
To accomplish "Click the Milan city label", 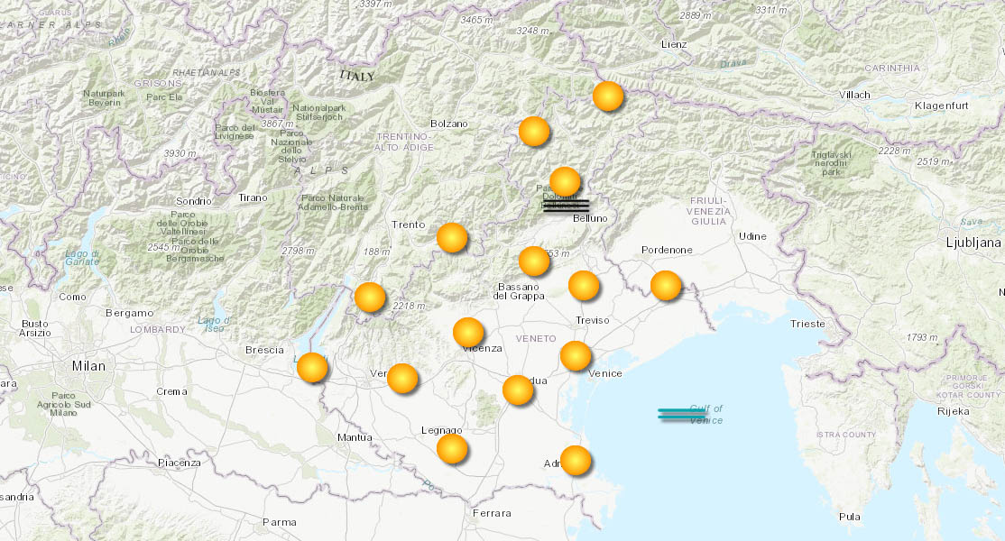I will click(87, 365).
